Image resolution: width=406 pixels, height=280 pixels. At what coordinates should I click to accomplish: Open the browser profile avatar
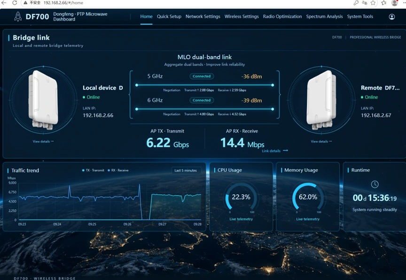pos(395,3)
